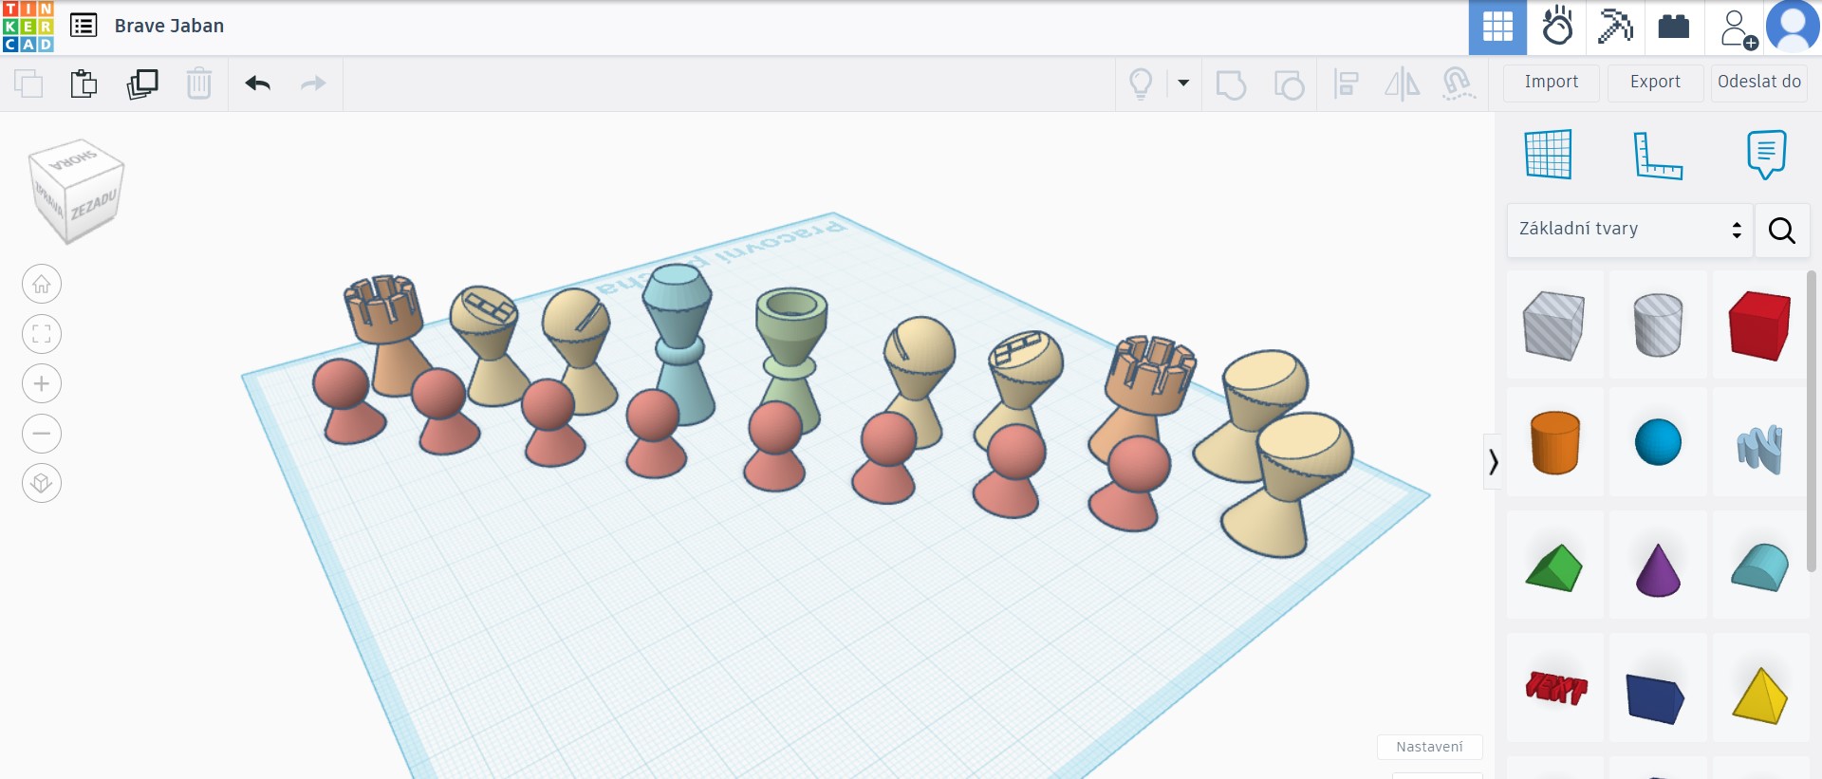The image size is (1822, 779).
Task: Expand the visibility options dropdown arrow
Action: click(1183, 83)
